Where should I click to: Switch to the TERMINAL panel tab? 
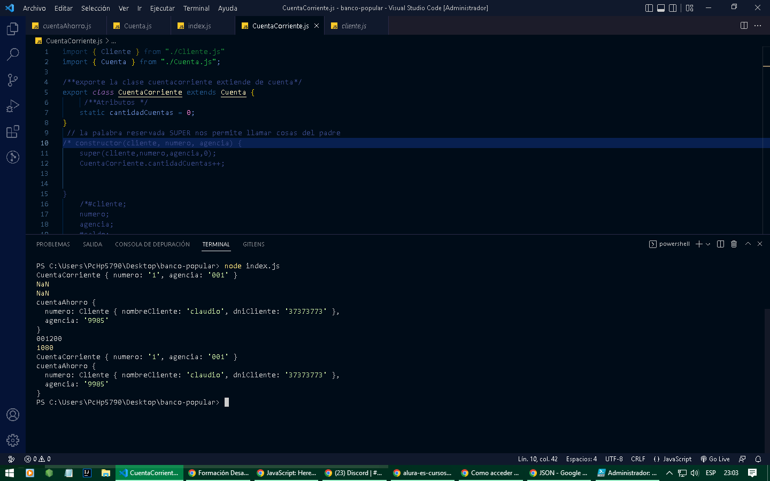click(216, 244)
